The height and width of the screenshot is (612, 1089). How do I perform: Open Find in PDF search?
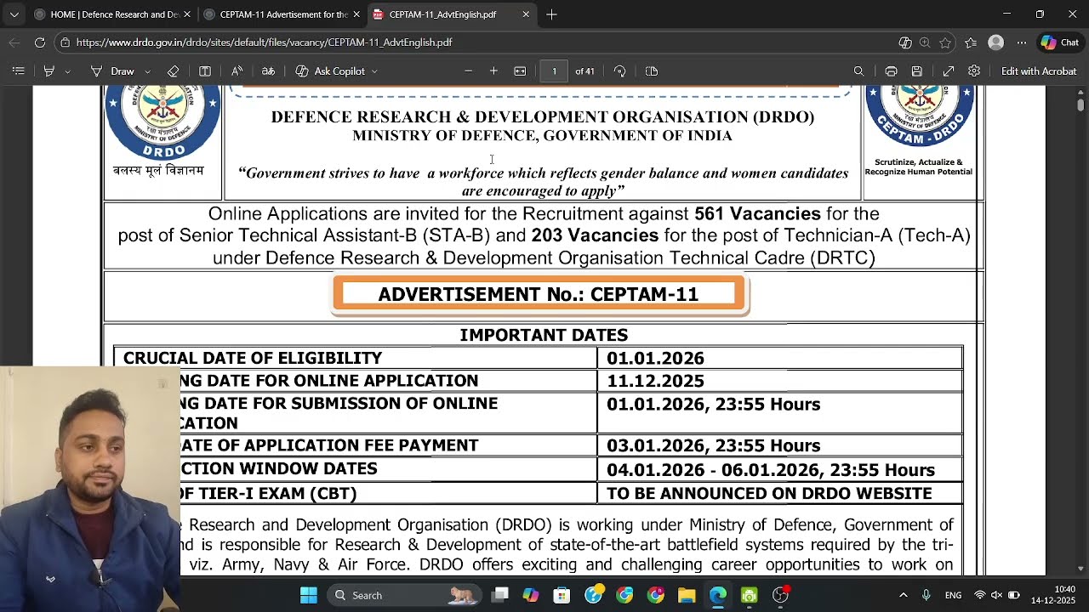coord(858,71)
